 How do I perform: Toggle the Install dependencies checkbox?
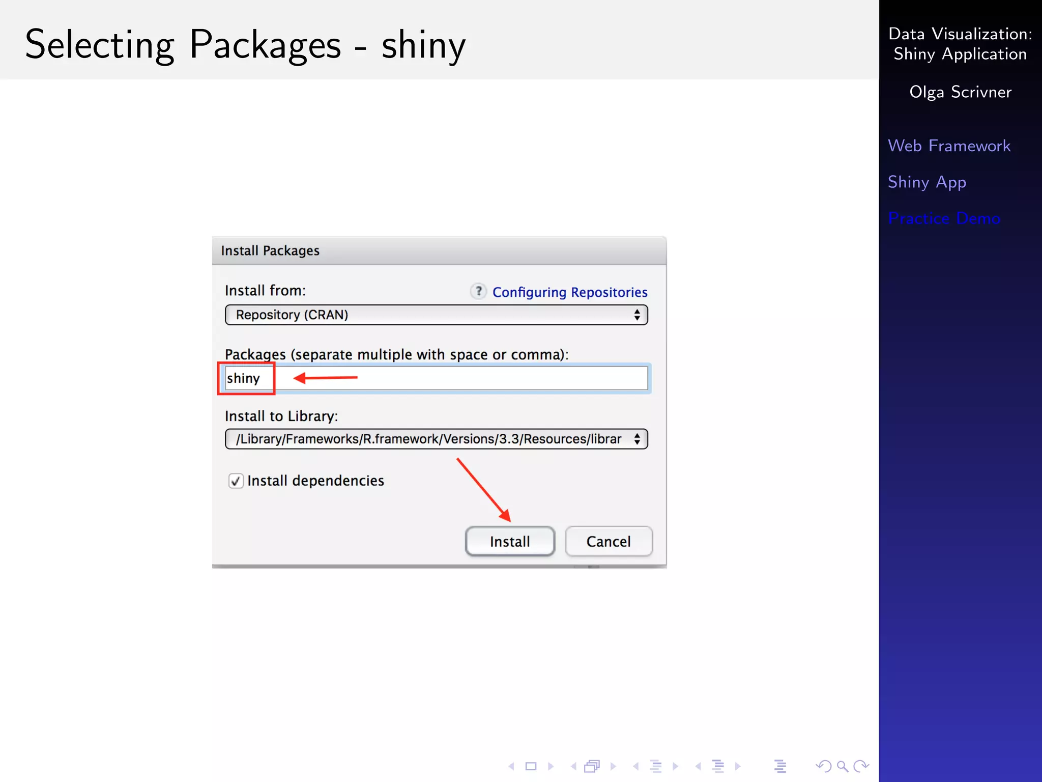[236, 481]
